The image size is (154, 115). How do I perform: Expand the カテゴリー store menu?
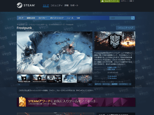point(43,18)
